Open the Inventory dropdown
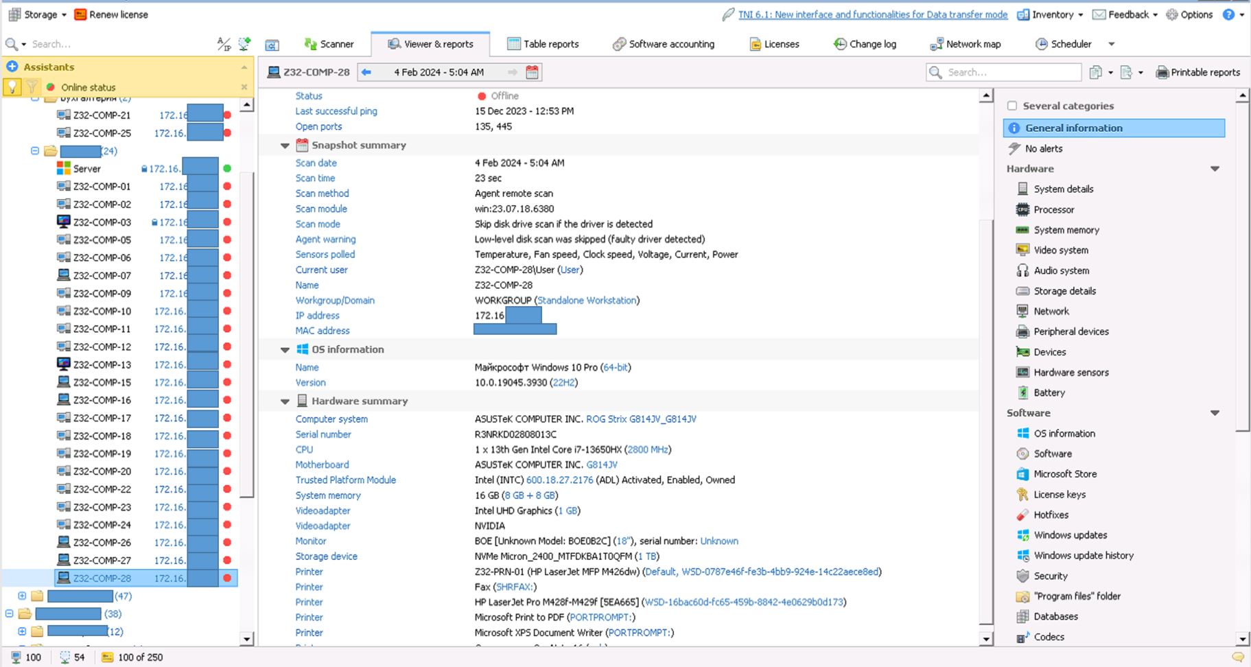Screen dimensions: 1251x667 (1050, 14)
